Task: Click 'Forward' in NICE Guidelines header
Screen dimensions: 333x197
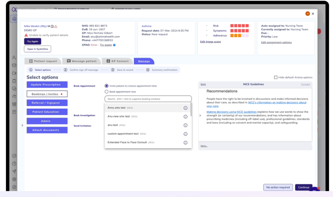Action: coord(305,84)
